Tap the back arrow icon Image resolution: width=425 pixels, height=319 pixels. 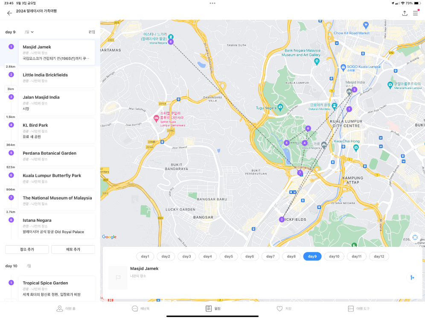click(9, 13)
